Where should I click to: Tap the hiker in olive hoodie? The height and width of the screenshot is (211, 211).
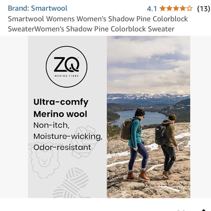[168, 146]
